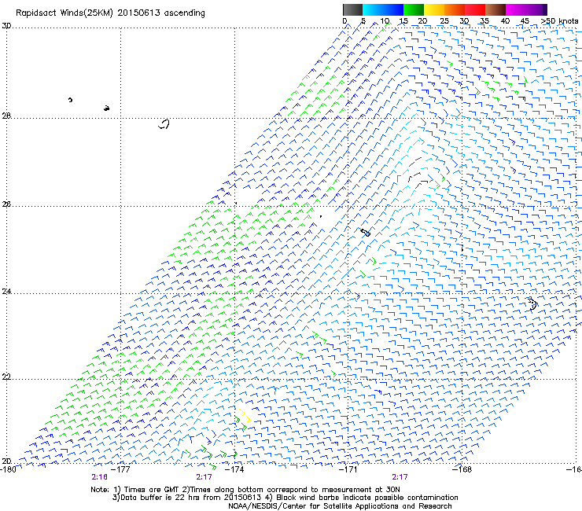This screenshot has height=511, width=582.
Task: Click the '-171' longitude axis label
Action: (348, 469)
